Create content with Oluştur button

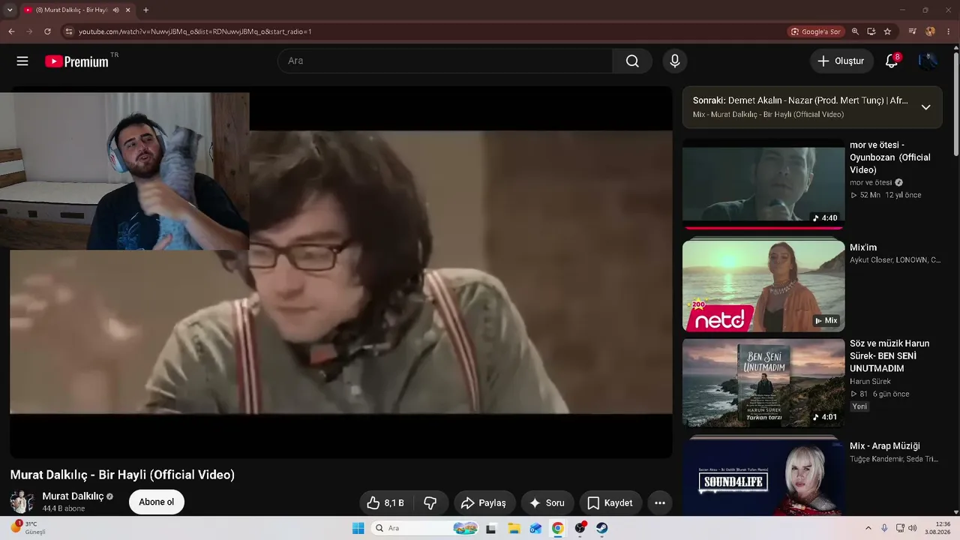pos(841,61)
